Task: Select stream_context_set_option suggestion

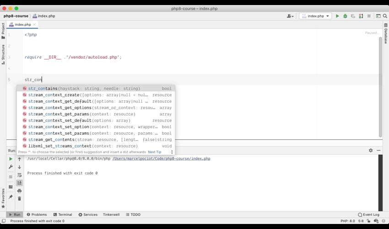Action: click(96, 127)
